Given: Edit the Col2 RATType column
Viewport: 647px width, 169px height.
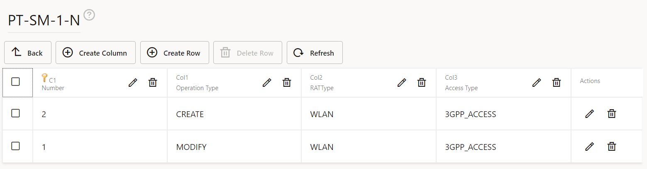Looking at the screenshot, I should click(x=402, y=83).
